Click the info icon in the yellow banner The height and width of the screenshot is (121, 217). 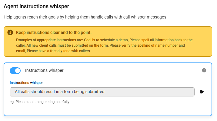(x=10, y=32)
